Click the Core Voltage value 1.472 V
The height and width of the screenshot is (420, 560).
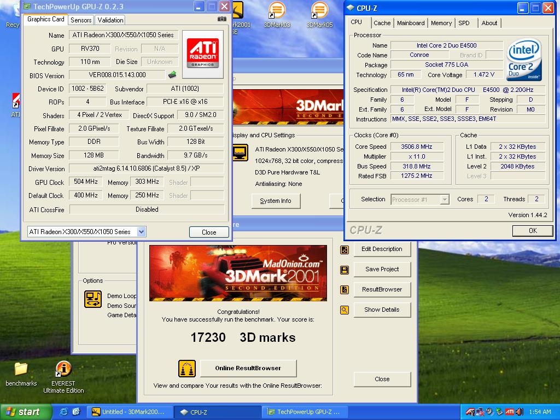[x=484, y=74]
